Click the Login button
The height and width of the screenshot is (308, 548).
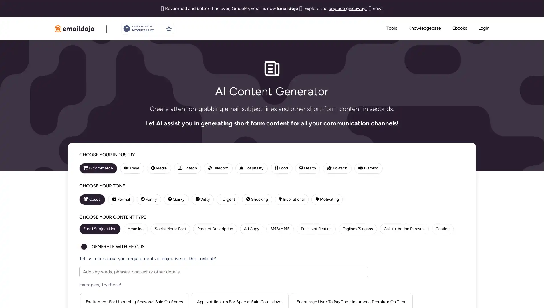(484, 28)
